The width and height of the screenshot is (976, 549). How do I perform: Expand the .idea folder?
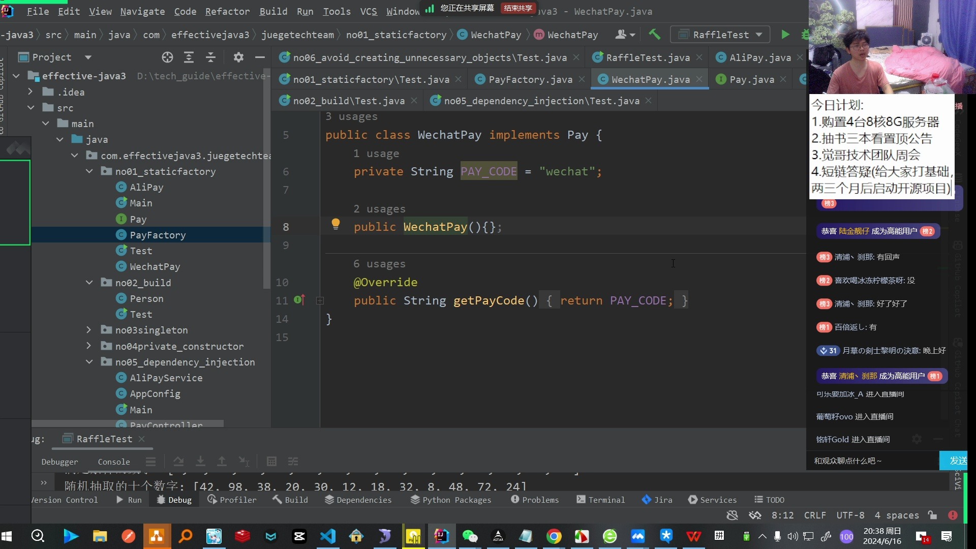pyautogui.click(x=30, y=91)
